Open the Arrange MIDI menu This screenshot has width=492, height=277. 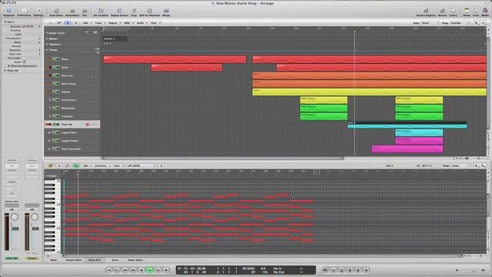pos(128,23)
